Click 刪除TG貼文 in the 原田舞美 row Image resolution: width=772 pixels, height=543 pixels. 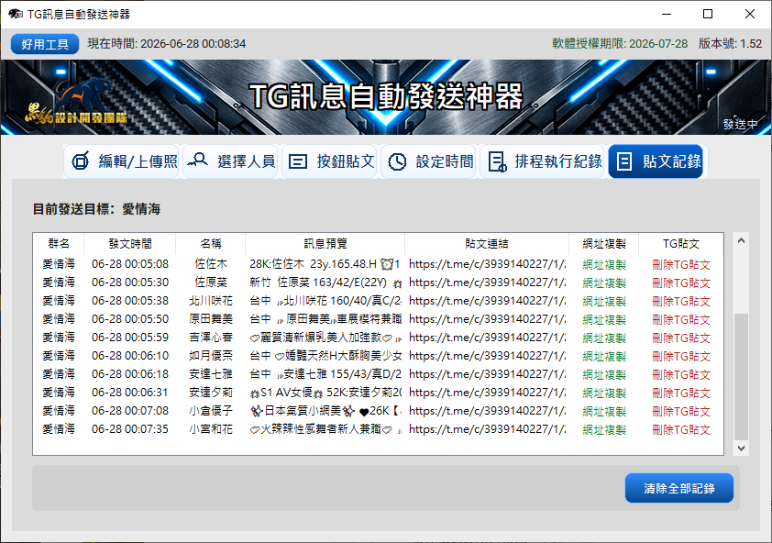[x=681, y=320]
